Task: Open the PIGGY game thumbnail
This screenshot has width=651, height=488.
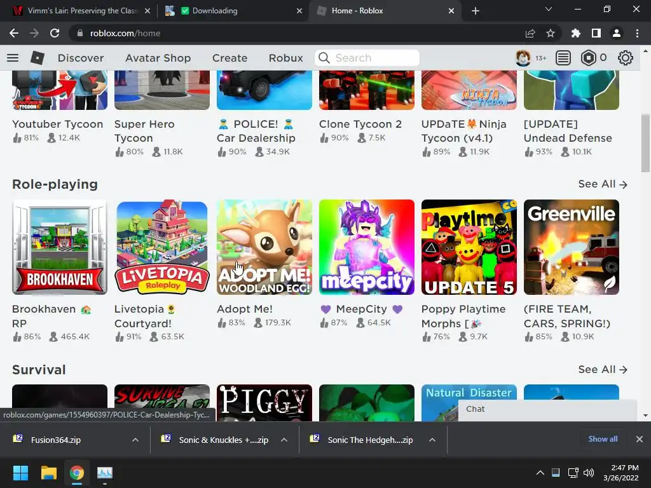Action: (x=264, y=402)
